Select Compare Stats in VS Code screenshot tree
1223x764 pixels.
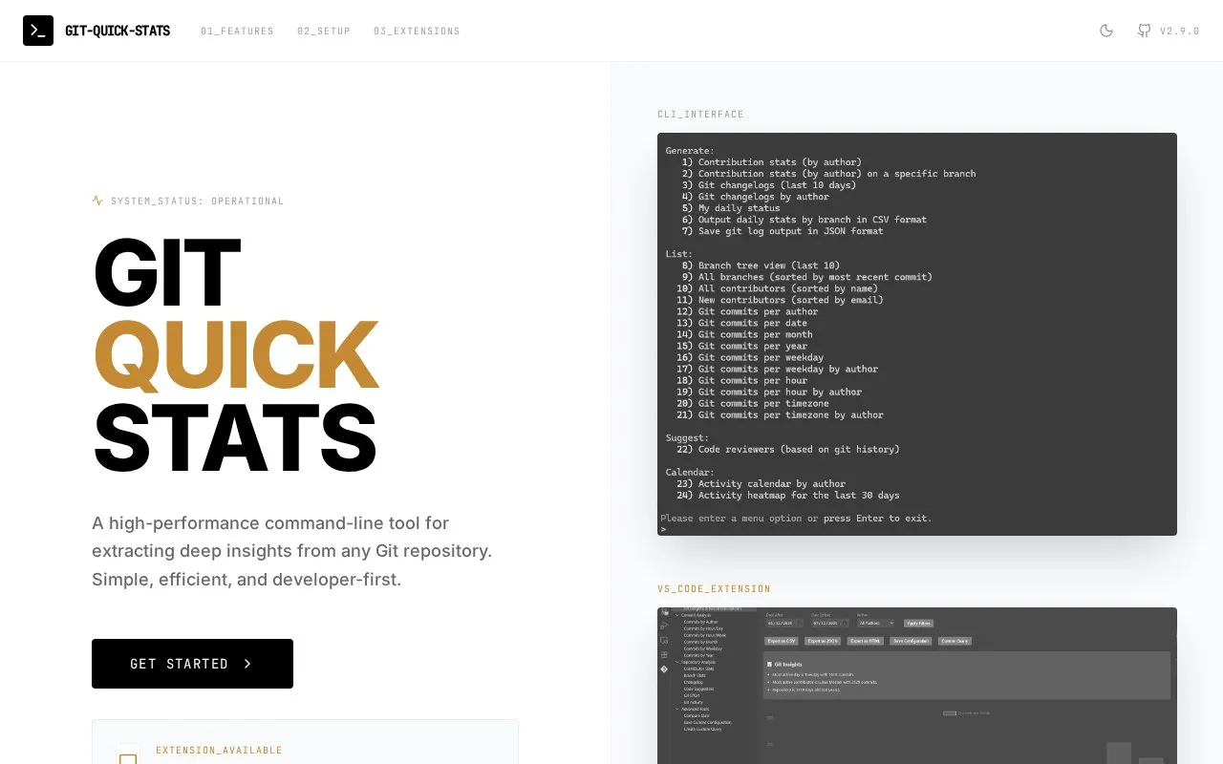[697, 715]
